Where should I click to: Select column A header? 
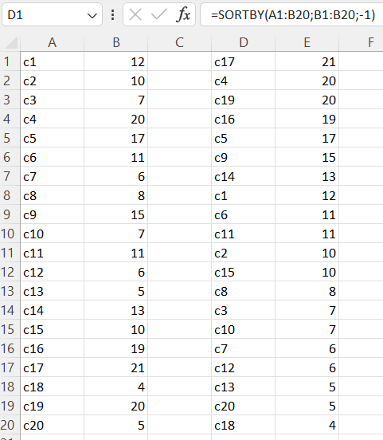pos(52,43)
